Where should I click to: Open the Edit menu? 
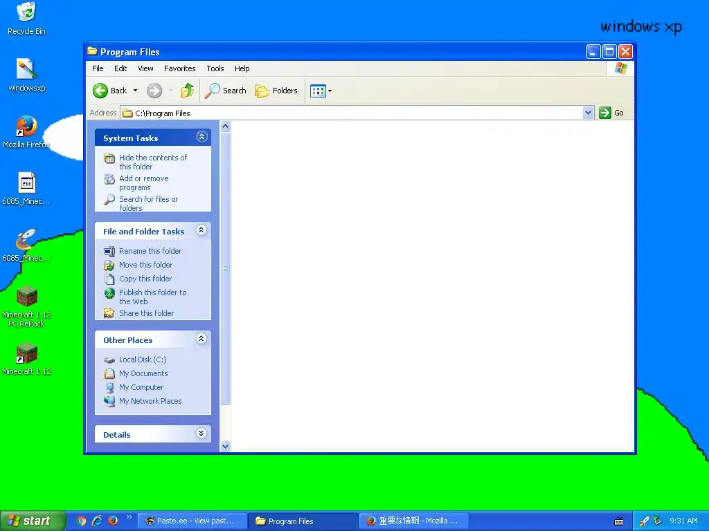pyautogui.click(x=120, y=68)
